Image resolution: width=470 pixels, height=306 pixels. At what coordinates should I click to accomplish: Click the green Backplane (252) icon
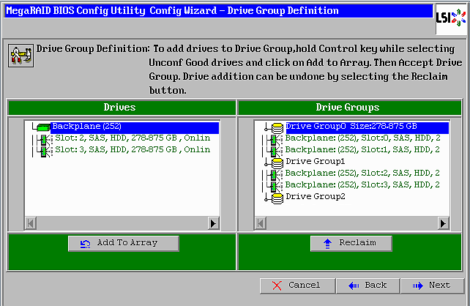click(x=42, y=127)
